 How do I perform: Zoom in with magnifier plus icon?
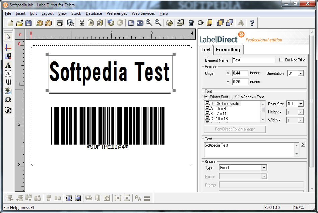point(149,23)
